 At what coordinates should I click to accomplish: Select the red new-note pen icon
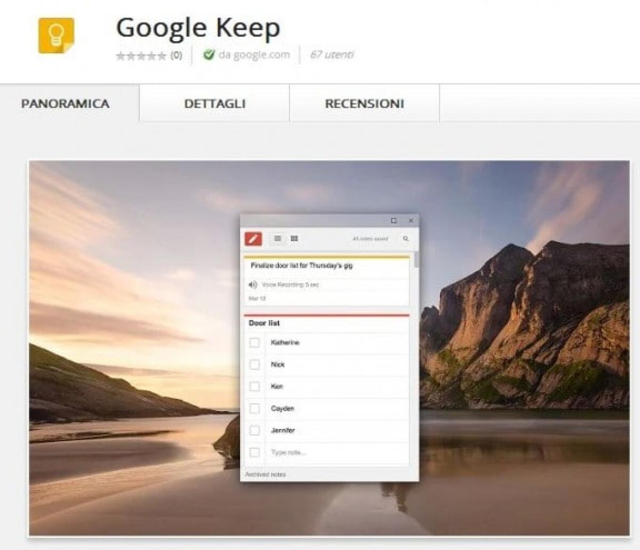click(x=253, y=238)
